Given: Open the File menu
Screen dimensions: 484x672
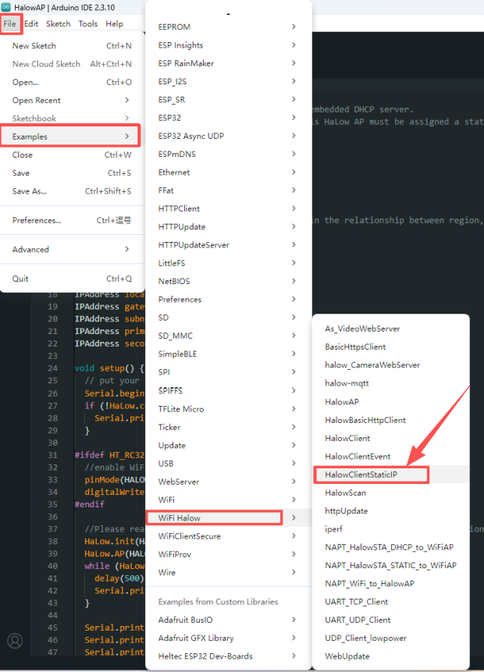Looking at the screenshot, I should [10, 23].
